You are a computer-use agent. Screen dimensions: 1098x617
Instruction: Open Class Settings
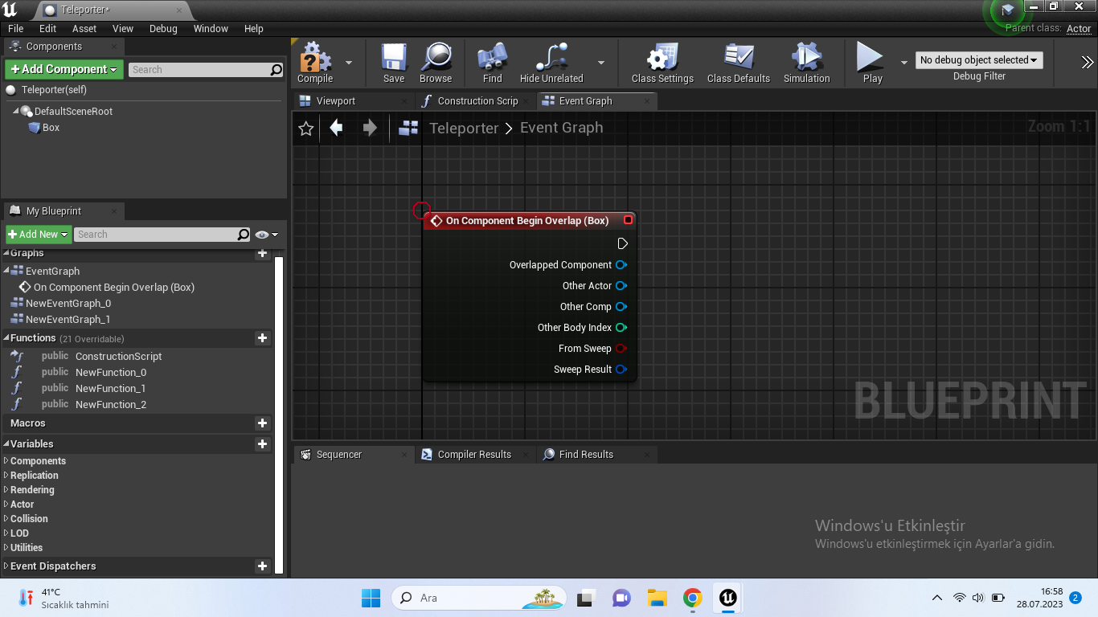(662, 63)
